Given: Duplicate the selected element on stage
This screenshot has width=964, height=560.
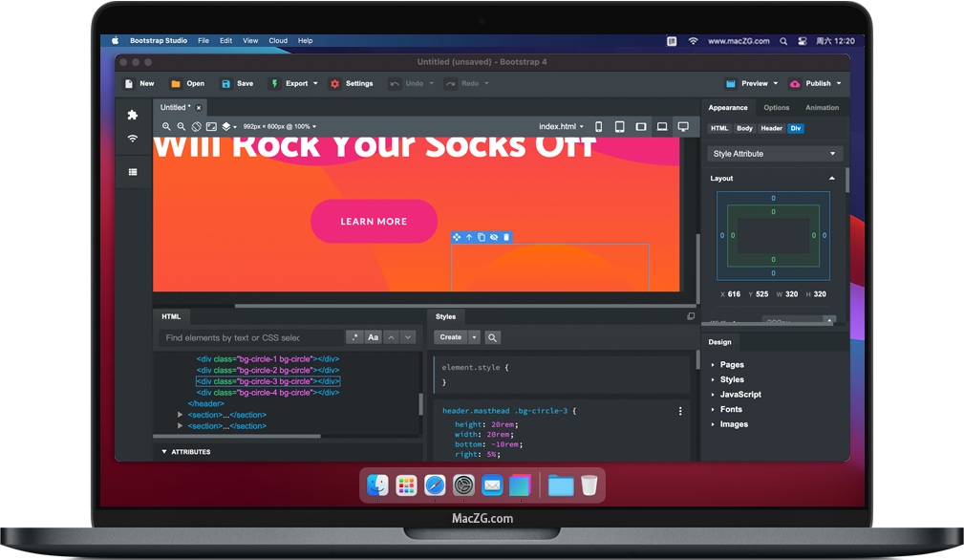Looking at the screenshot, I should tap(482, 237).
